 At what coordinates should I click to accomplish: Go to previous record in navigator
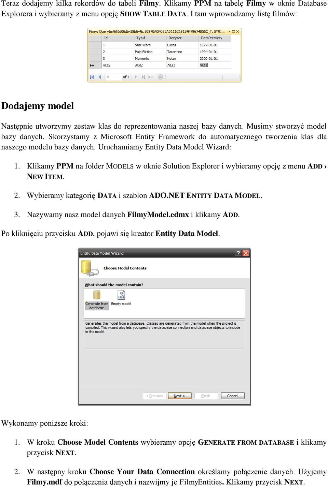point(100,77)
